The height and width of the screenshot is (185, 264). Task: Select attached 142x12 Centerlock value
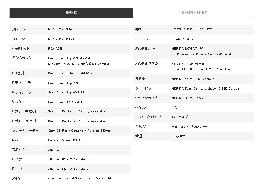pos(68,169)
